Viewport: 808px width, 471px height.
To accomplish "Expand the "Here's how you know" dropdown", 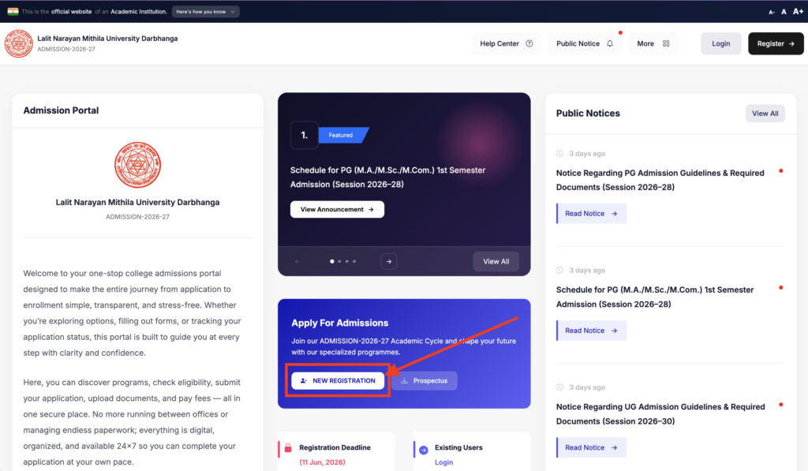I will tap(206, 11).
